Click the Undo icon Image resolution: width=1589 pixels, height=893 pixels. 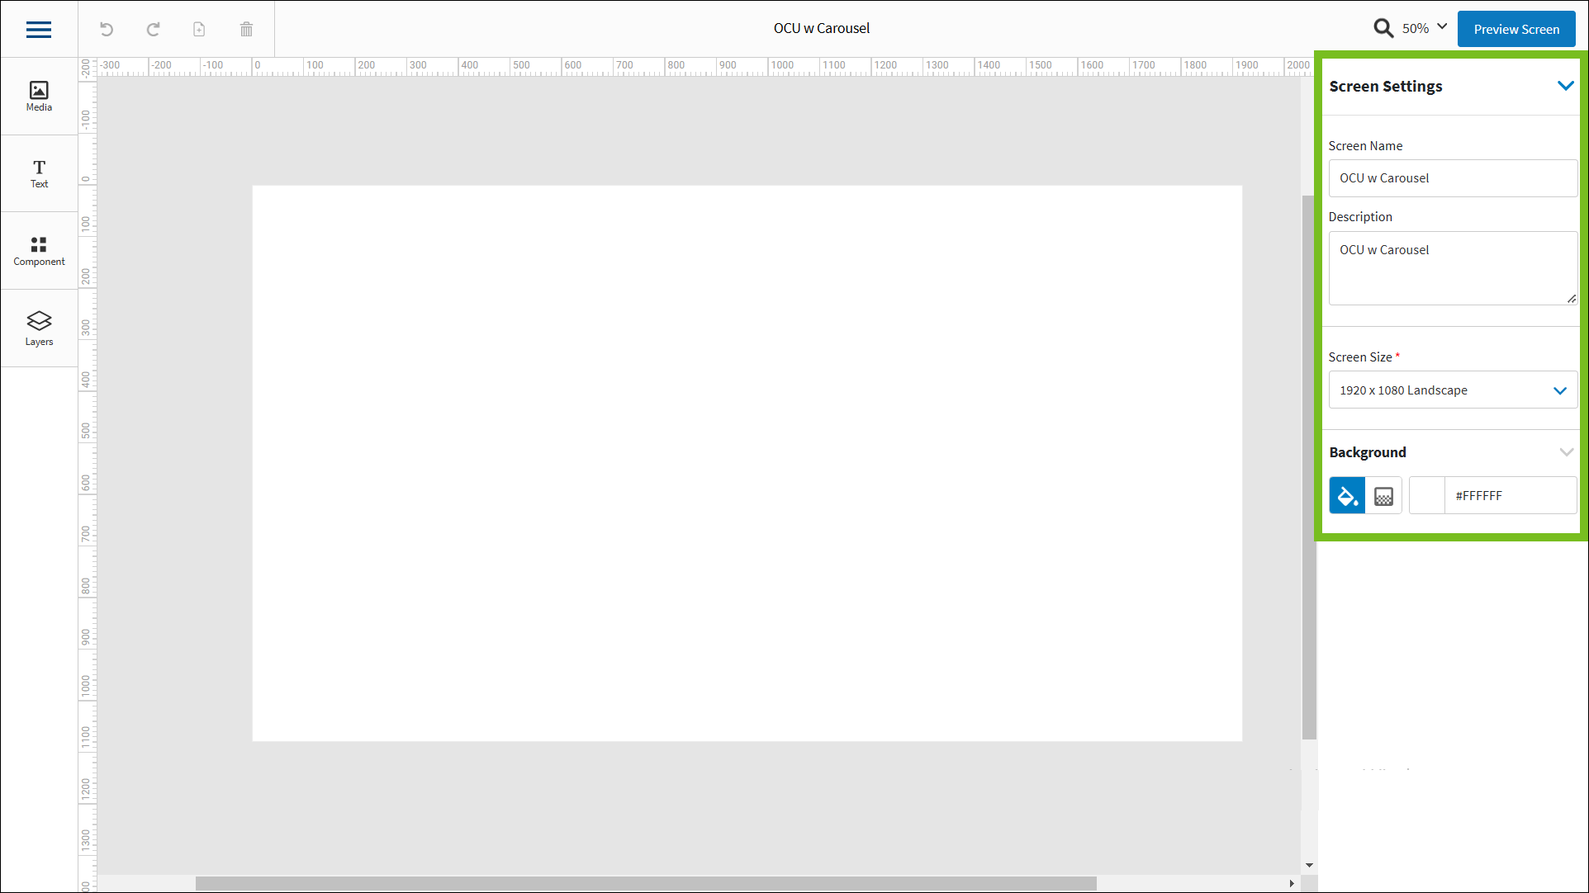click(x=106, y=29)
